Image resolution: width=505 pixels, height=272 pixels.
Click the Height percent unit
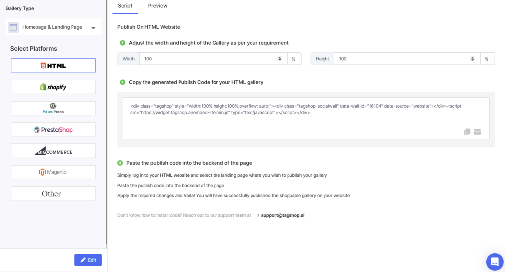(x=487, y=59)
